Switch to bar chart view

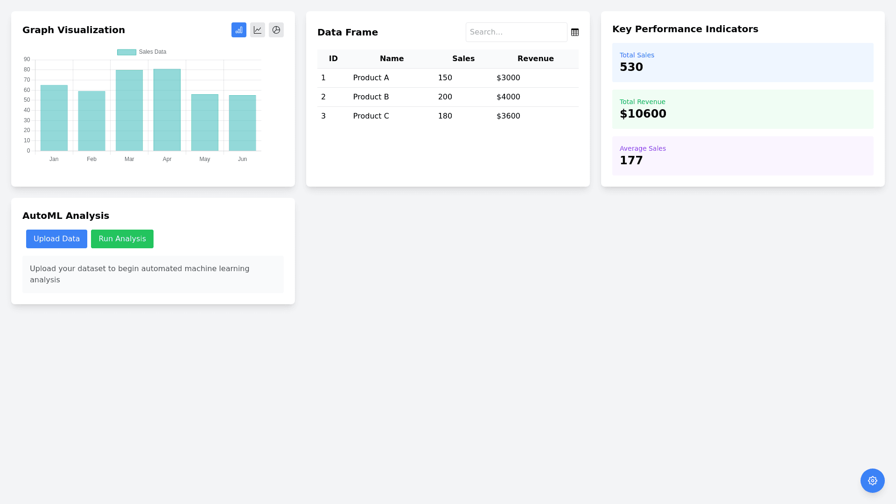point(239,30)
